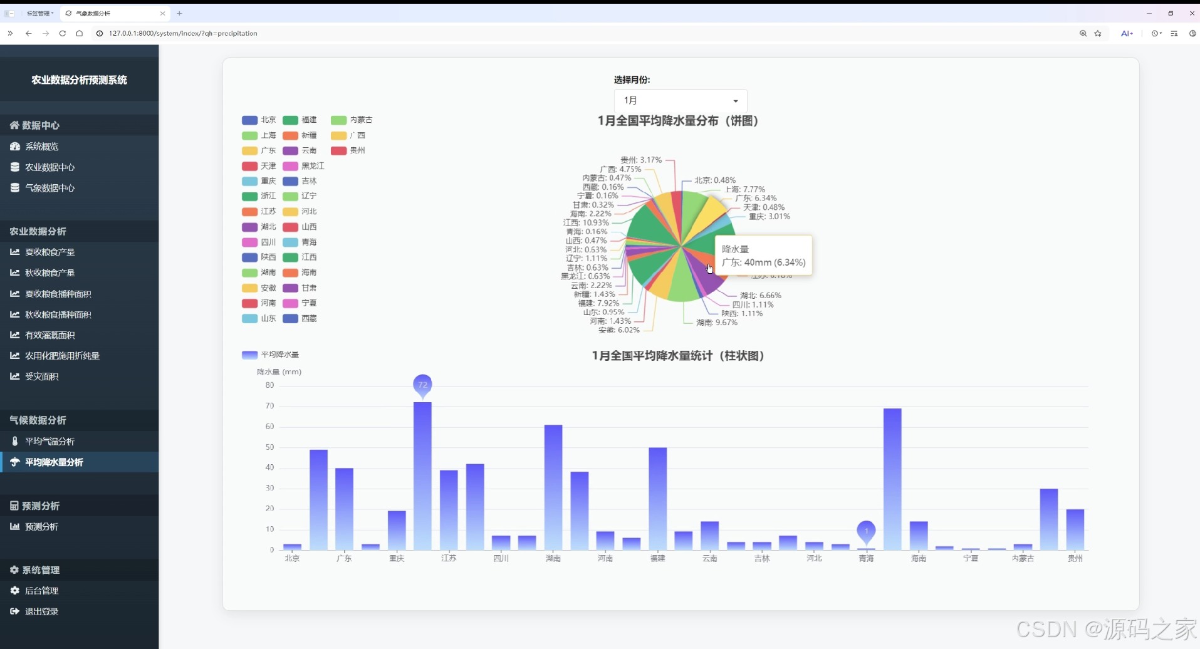Toggle the 平均降水量 bar chart legend
The width and height of the screenshot is (1200, 649).
[270, 355]
